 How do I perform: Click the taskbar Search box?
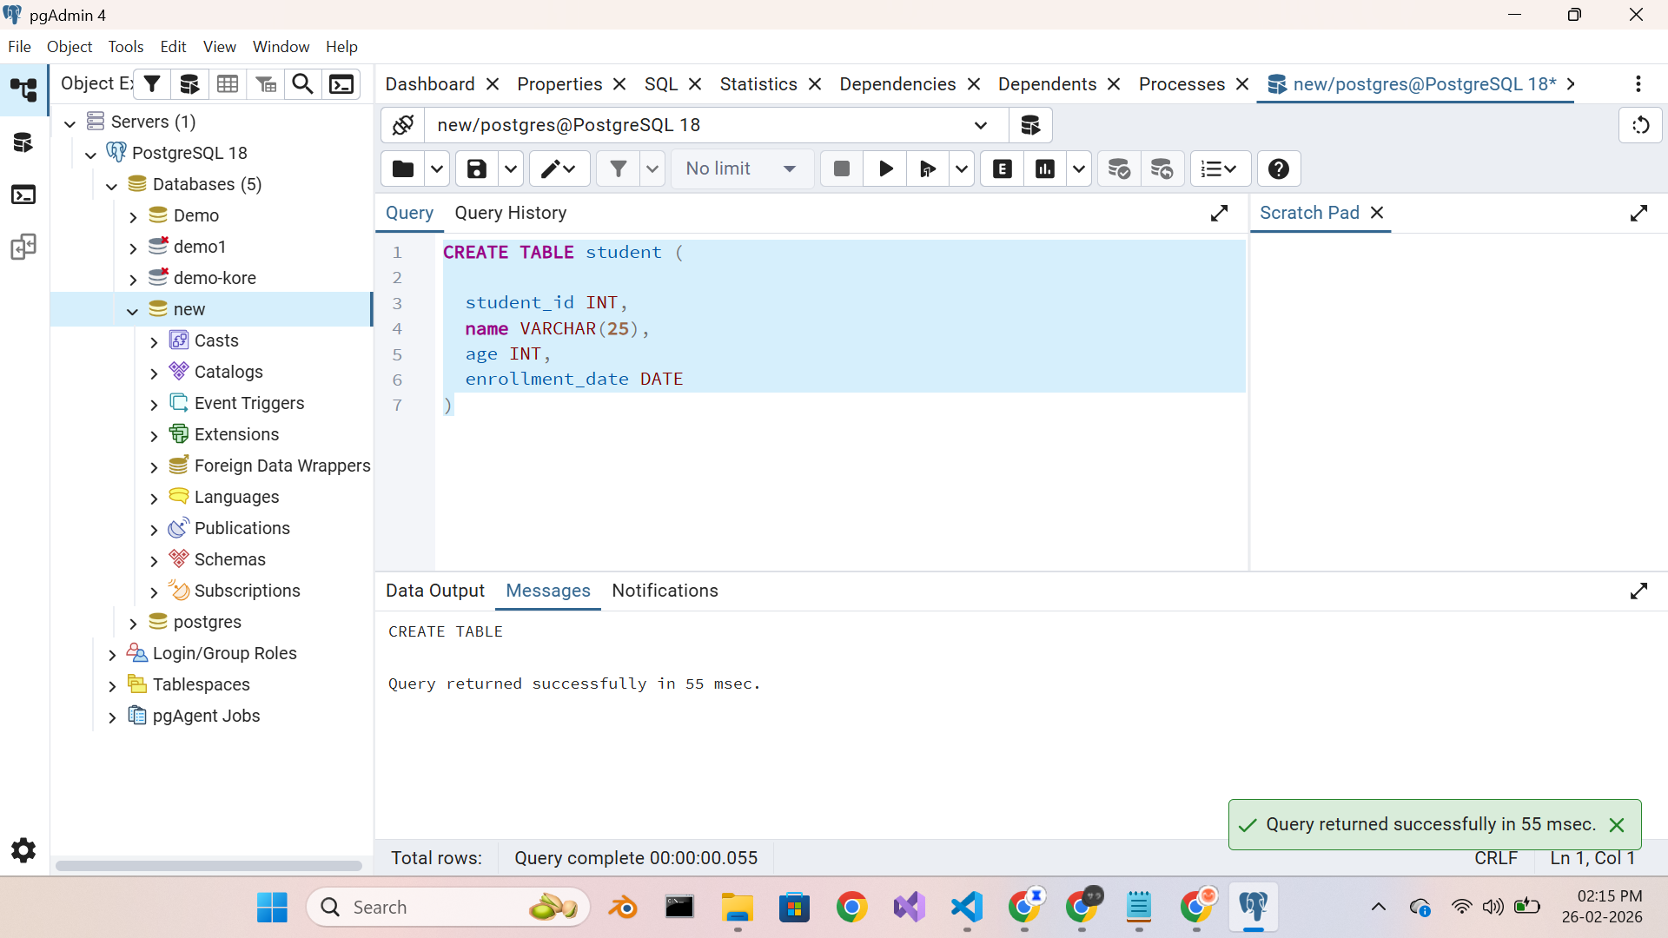pos(448,907)
